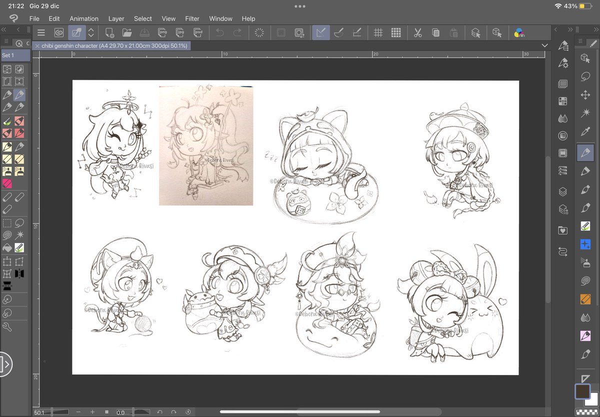Copy with the copy icon
Screen dimensions: 600x417
436,33
